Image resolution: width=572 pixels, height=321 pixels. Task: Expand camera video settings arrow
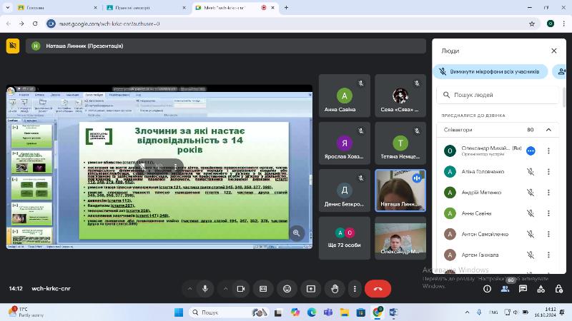tap(225, 289)
